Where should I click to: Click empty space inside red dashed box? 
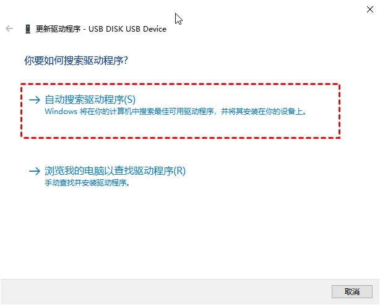(180, 127)
